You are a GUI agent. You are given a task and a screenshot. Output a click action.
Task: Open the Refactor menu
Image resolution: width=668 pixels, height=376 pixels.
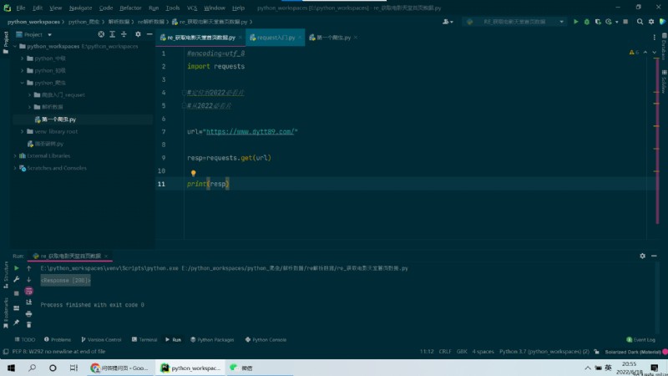pos(130,8)
